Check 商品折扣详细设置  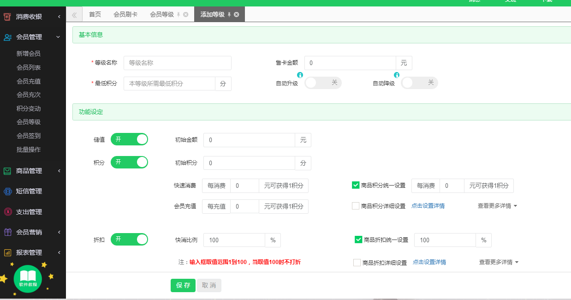pos(356,262)
